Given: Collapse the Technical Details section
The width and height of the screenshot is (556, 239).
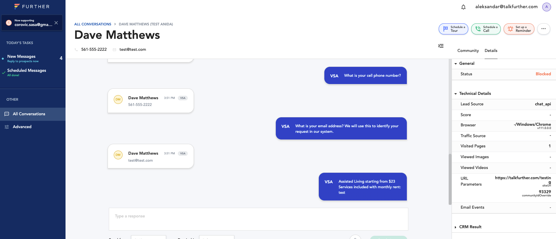Looking at the screenshot, I should [x=456, y=94].
